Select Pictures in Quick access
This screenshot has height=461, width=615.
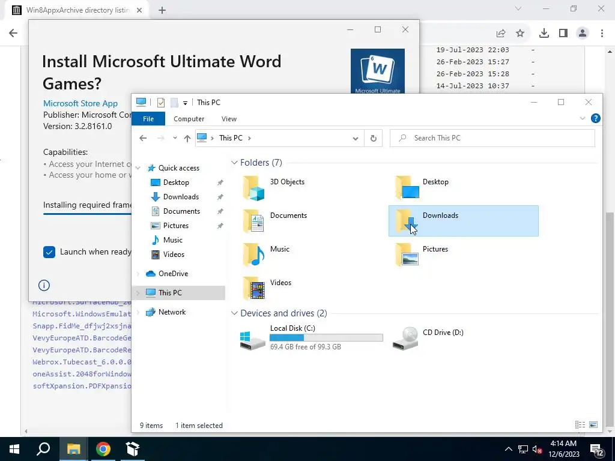point(176,226)
